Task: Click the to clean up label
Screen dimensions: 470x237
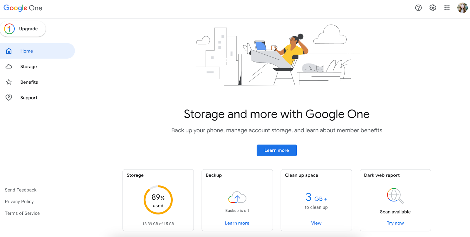Action: coord(316,207)
